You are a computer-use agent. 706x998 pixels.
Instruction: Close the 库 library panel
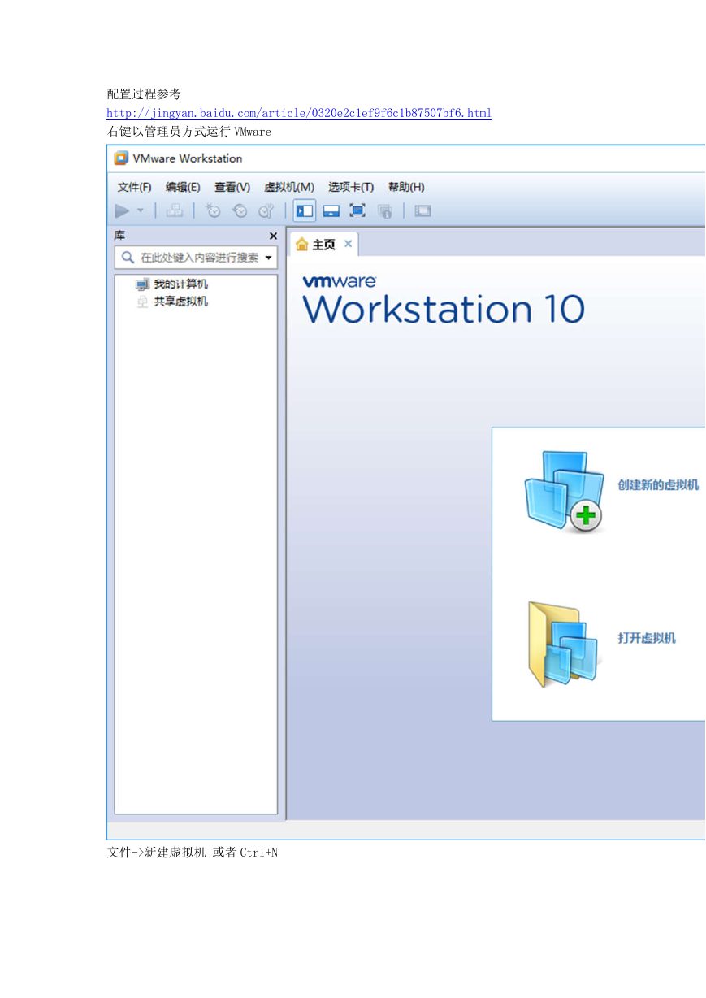tap(273, 236)
